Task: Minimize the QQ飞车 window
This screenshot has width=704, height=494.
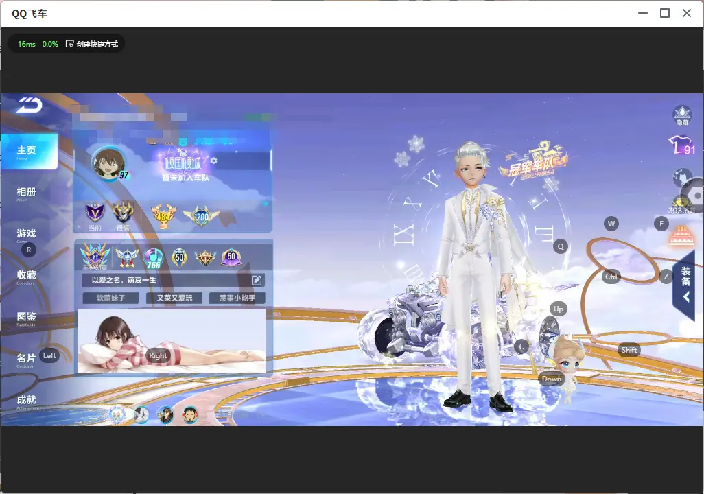Action: [x=643, y=13]
